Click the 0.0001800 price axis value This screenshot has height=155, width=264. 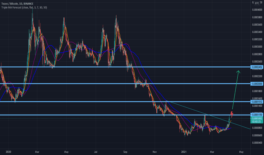tap(257, 91)
